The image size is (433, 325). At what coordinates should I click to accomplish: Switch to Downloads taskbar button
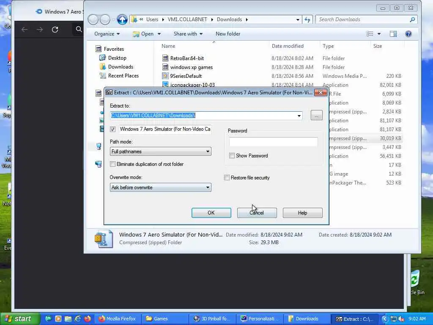click(x=307, y=319)
